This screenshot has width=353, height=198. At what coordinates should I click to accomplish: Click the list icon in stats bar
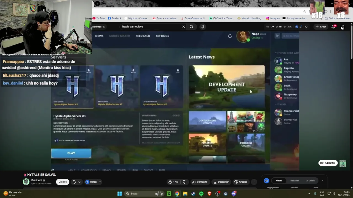tap(301, 27)
